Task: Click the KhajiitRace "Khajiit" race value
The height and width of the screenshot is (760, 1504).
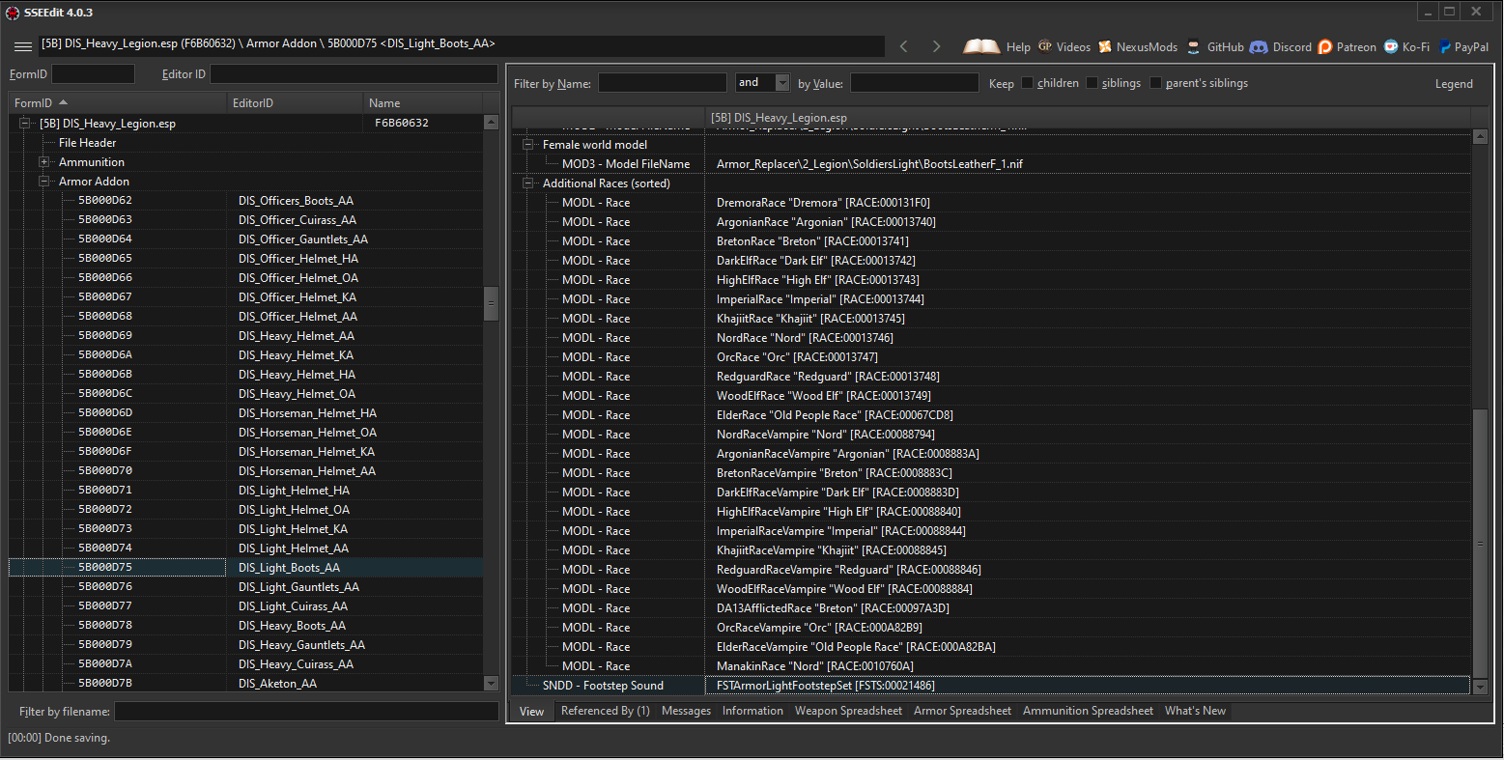Action: click(x=810, y=319)
